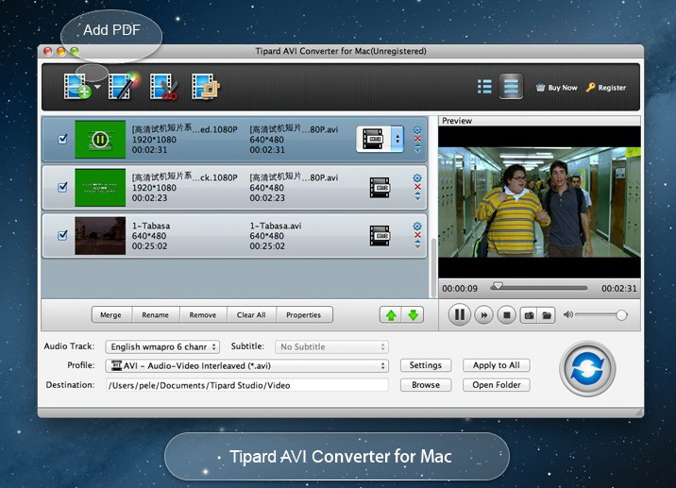Uncheck the 1-Tabasa file checkbox
This screenshot has width=676, height=488.
click(x=63, y=236)
